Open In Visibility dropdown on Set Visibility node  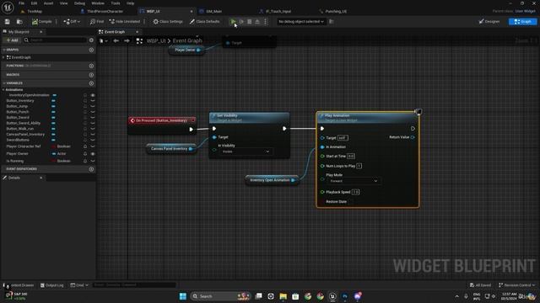click(246, 151)
